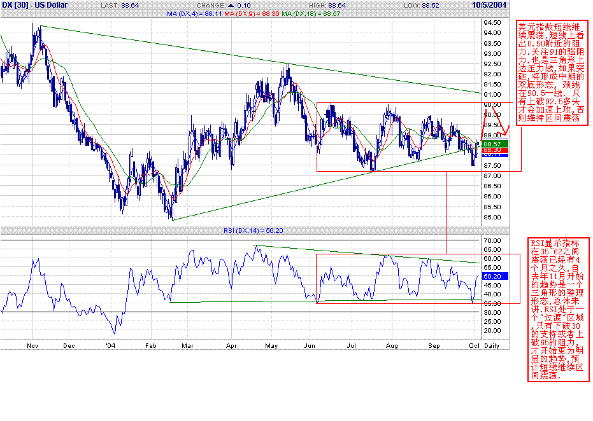Select the "LAST: 88.64" value in header

[x=120, y=6]
